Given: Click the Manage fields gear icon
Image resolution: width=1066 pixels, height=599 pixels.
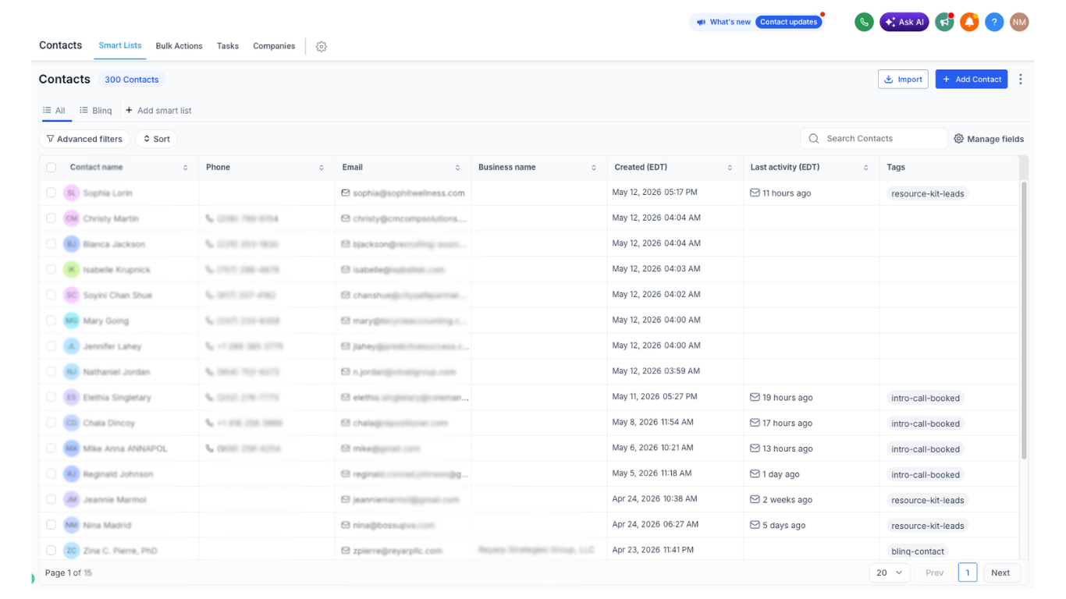Looking at the screenshot, I should 959,139.
